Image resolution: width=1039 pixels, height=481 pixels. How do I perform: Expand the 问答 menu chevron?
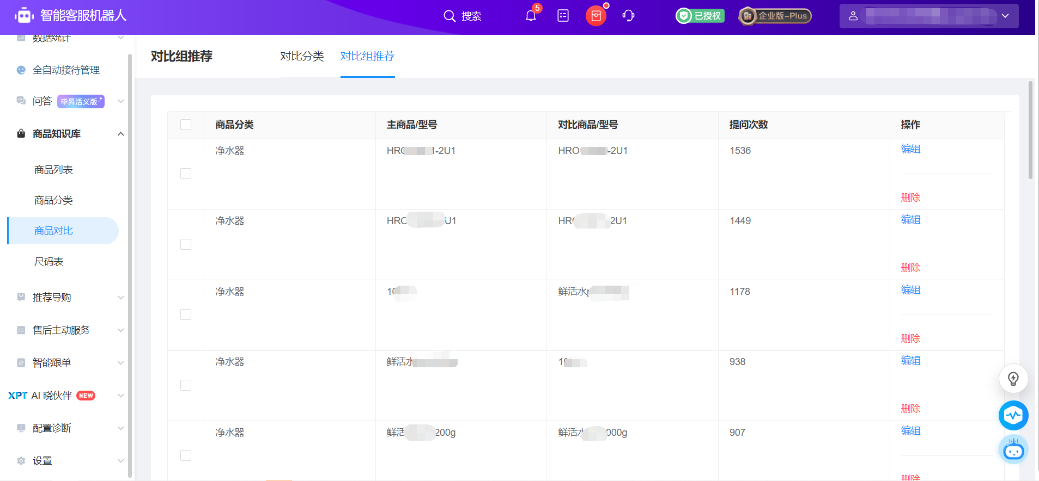pyautogui.click(x=121, y=101)
